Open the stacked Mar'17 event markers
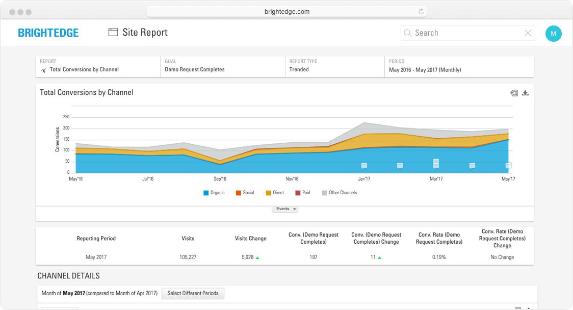The width and height of the screenshot is (573, 310). coord(436,163)
